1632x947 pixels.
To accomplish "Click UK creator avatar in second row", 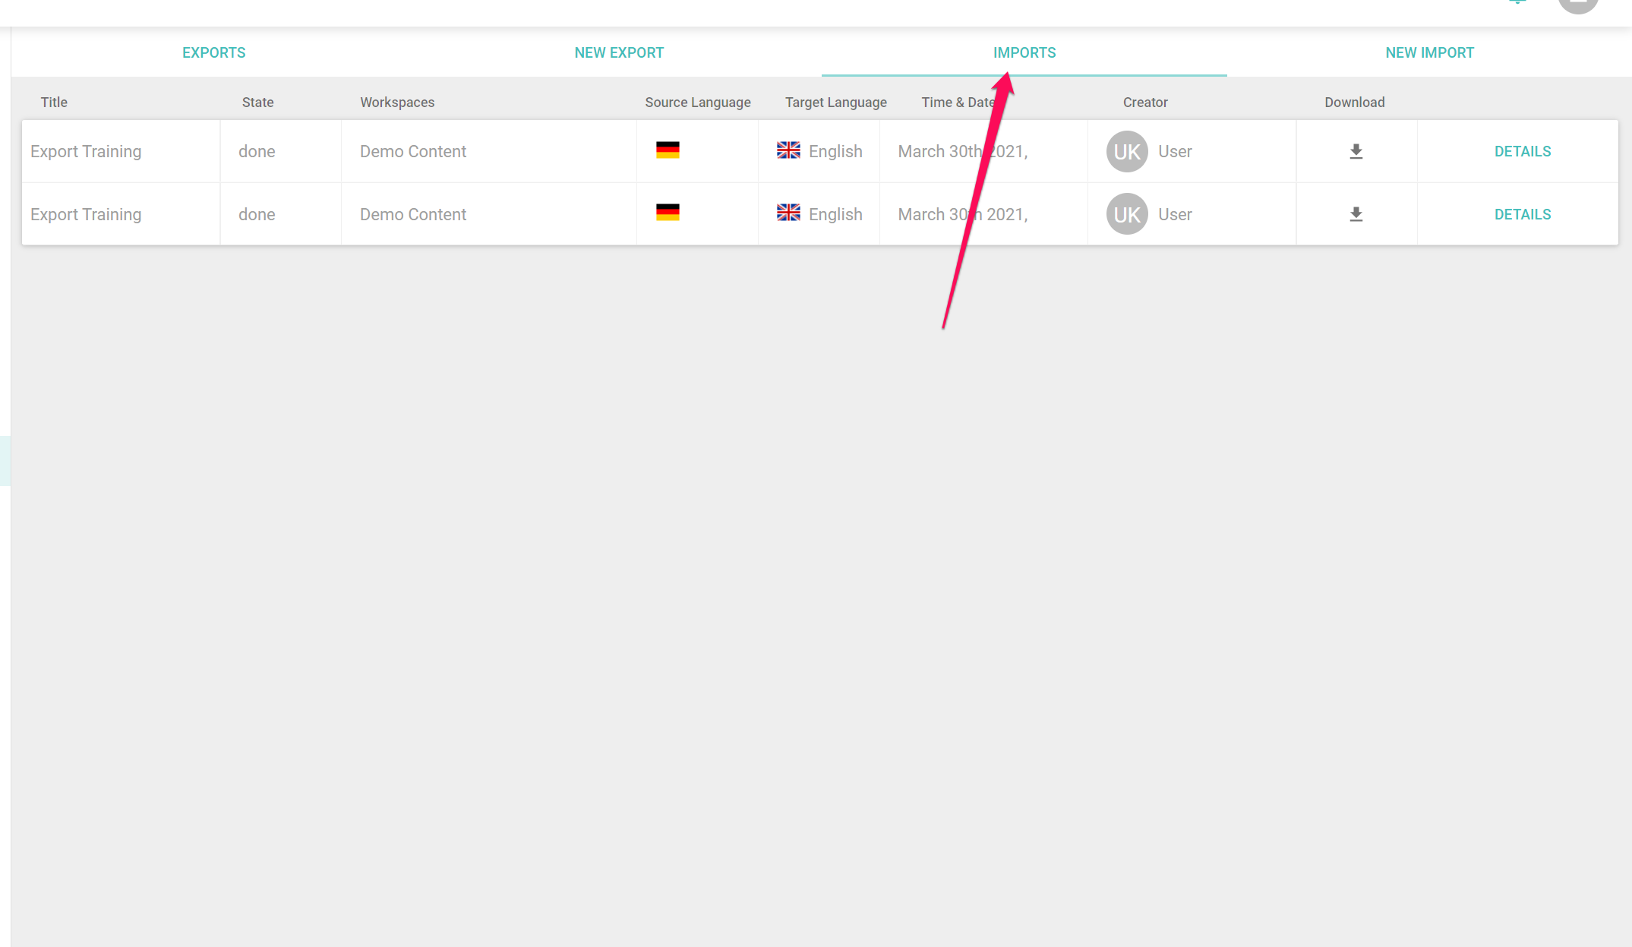I will point(1126,214).
